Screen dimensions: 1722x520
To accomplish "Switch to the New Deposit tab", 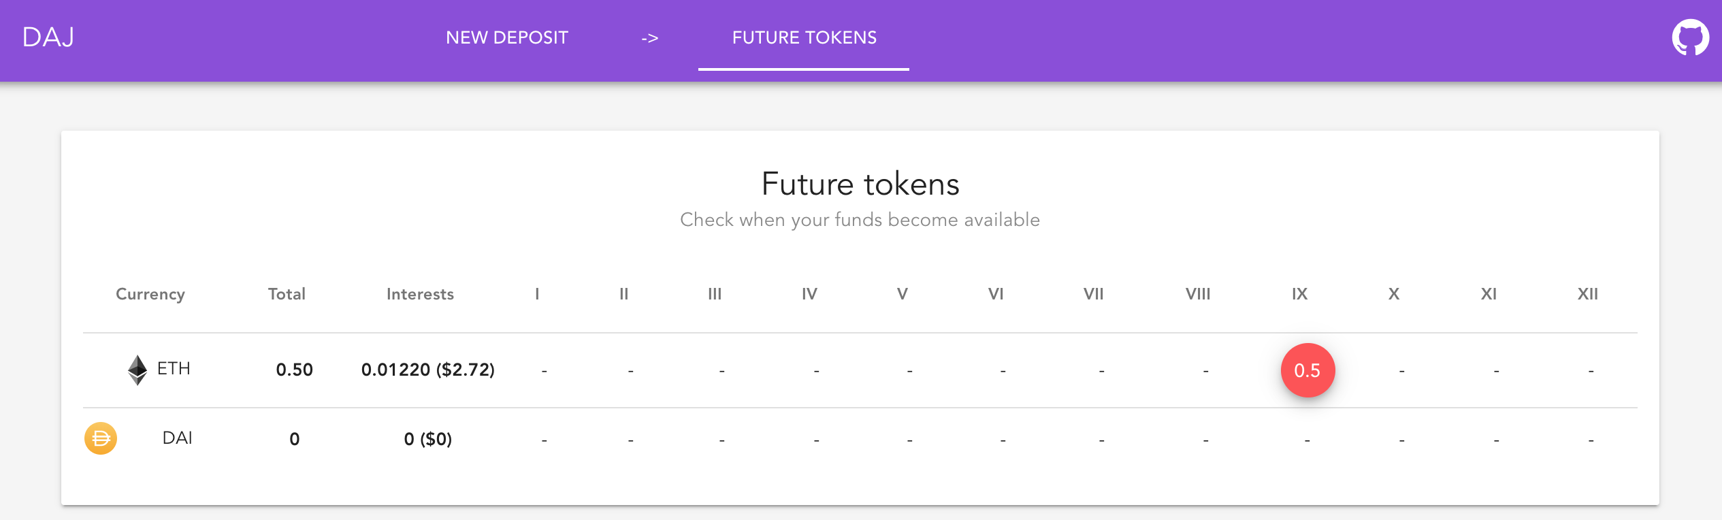I will tap(506, 37).
